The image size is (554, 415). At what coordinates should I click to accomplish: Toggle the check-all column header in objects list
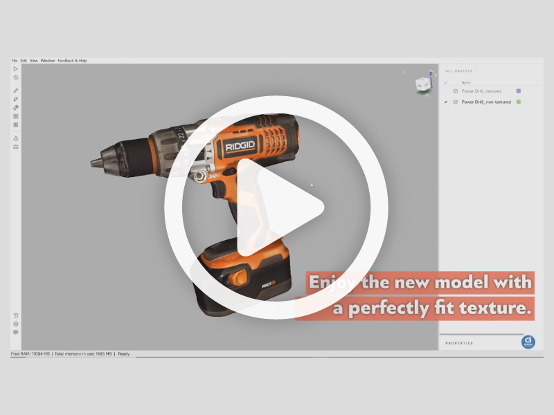(446, 82)
